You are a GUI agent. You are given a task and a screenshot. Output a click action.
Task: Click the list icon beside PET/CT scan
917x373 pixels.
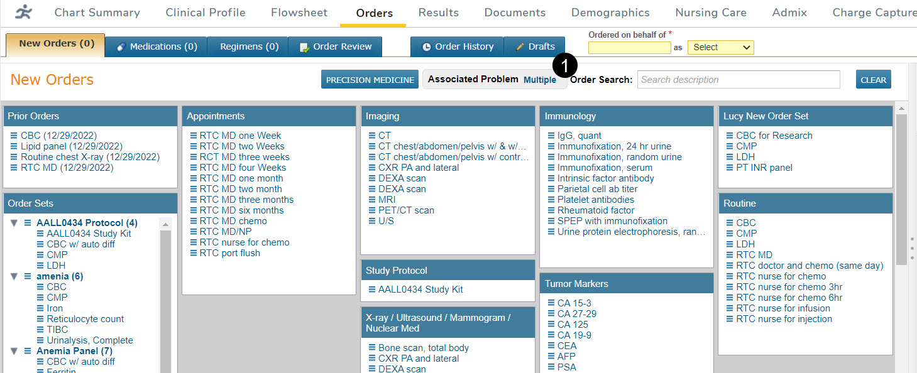[372, 210]
